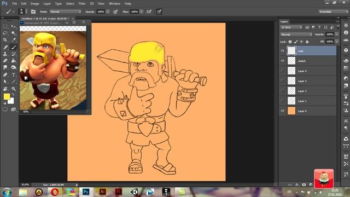350x197 pixels.
Task: Select the Path Selection tool
Action: click(x=5, y=82)
